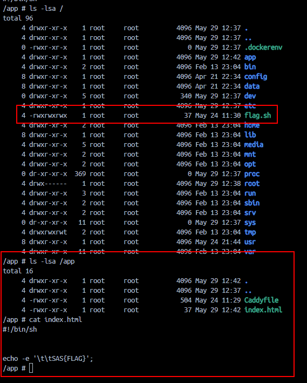
Task: Click the index.html filename in listing
Action: (x=263, y=310)
